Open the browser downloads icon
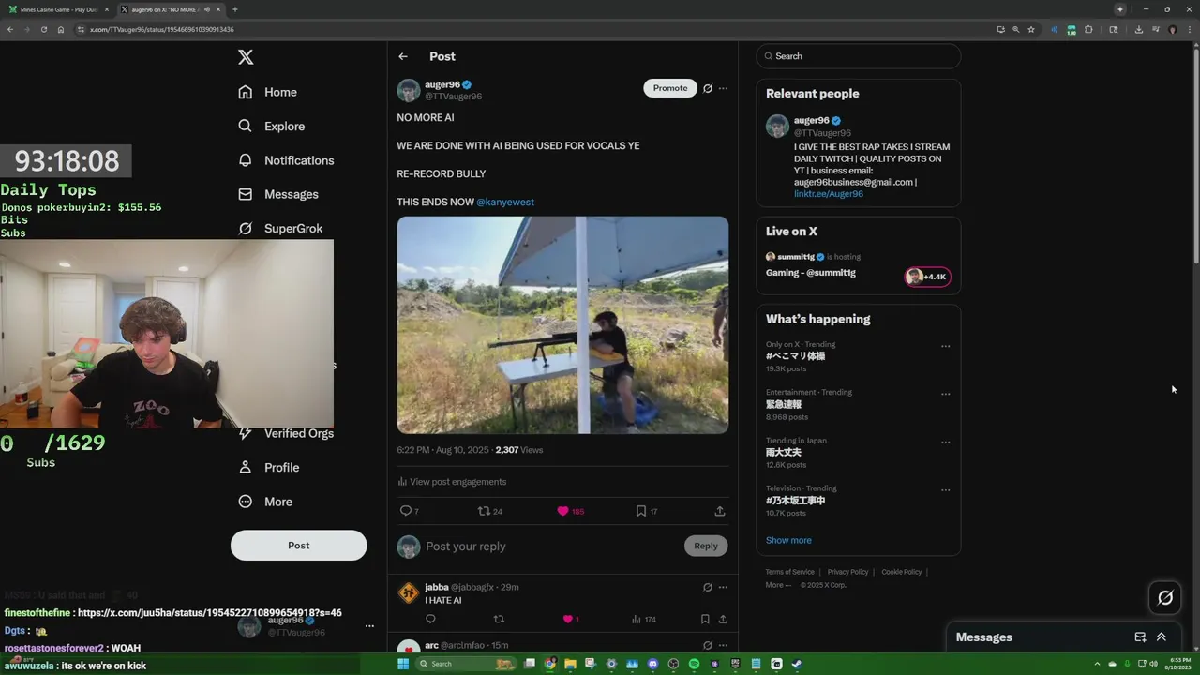Image resolution: width=1200 pixels, height=675 pixels. pyautogui.click(x=1138, y=29)
